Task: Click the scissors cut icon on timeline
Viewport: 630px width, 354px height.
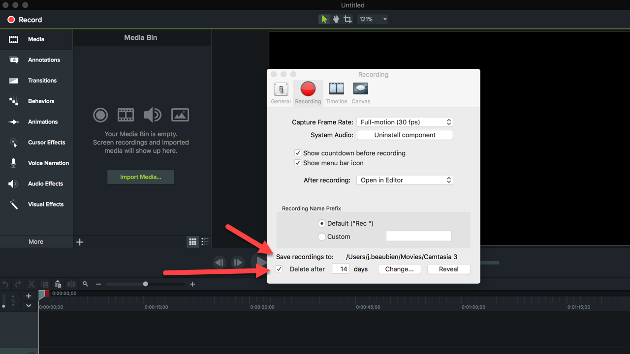Action: tap(31, 284)
